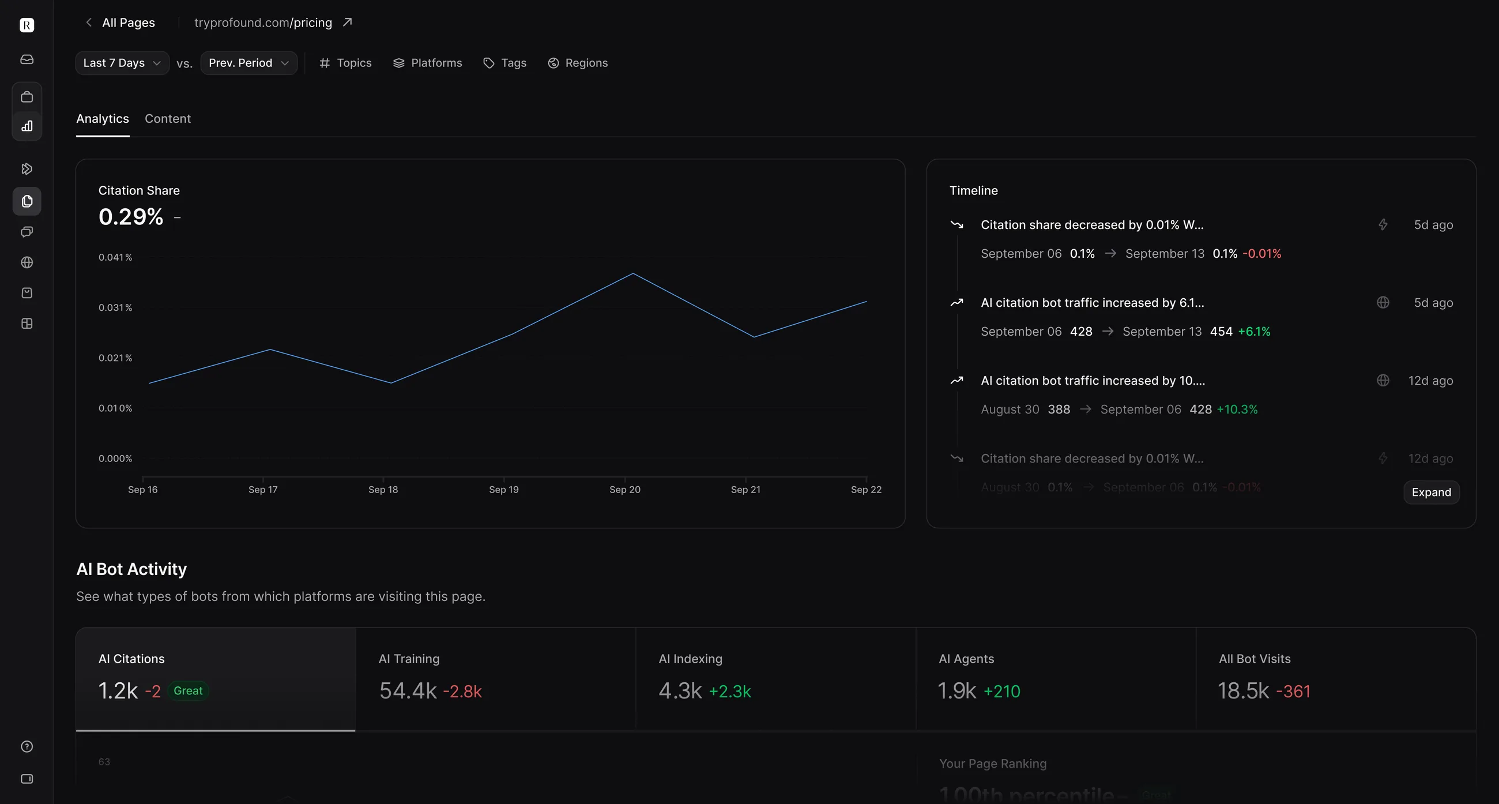
Task: Click the globe icon in the sidebar
Action: pyautogui.click(x=27, y=262)
